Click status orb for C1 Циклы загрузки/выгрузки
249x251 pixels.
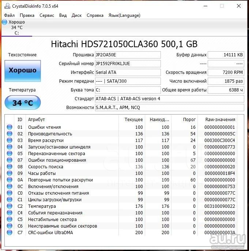(10, 200)
